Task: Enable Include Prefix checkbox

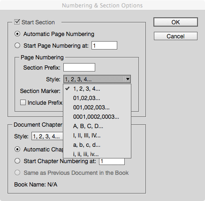Action: click(x=23, y=102)
